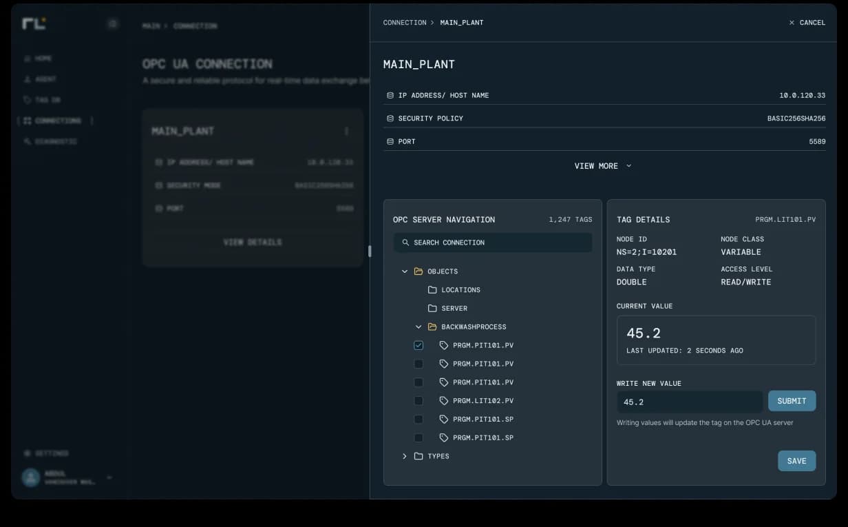Click the magnifier icon in Search Connection
Viewport: 848px width, 527px height.
coord(405,242)
